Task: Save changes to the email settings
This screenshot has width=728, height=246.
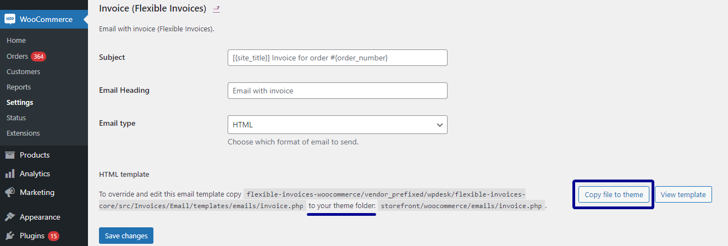Action: click(126, 236)
